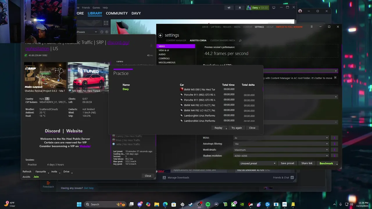372x209 pixels.
Task: Click the unknown country question mark badge
Action: (x=47, y=99)
